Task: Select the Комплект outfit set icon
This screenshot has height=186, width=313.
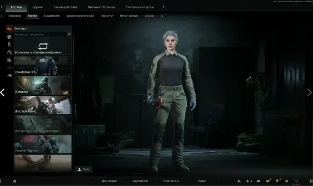Action: pos(9,29)
